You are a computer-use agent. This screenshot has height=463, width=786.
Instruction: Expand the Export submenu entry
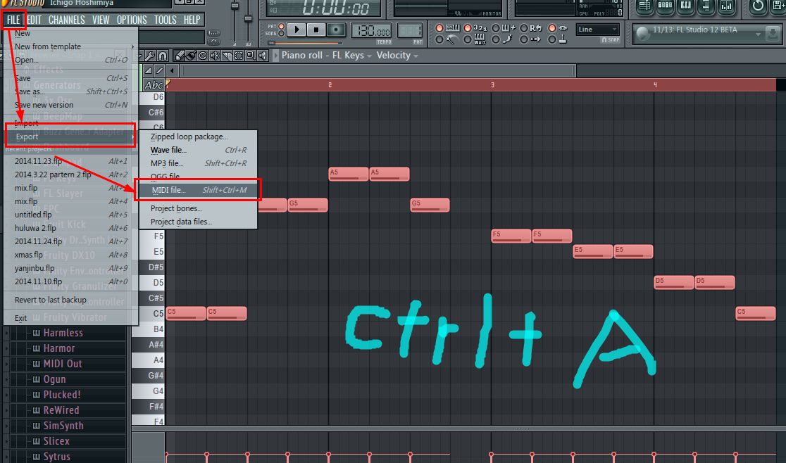[70, 137]
